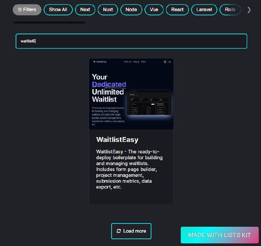Screen dimensions: 261x246
Task: Click the sliders icon in Filters button
Action: tap(20, 10)
